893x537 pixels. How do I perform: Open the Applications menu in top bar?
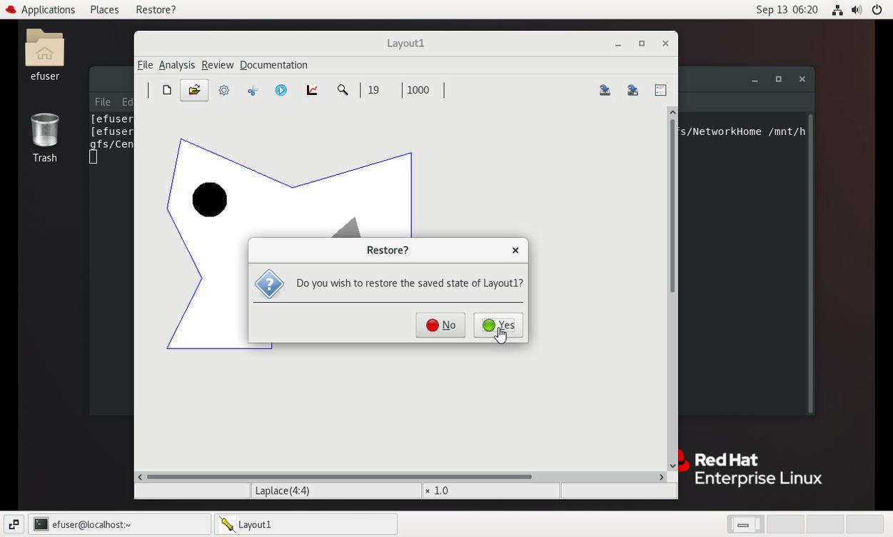pyautogui.click(x=40, y=9)
